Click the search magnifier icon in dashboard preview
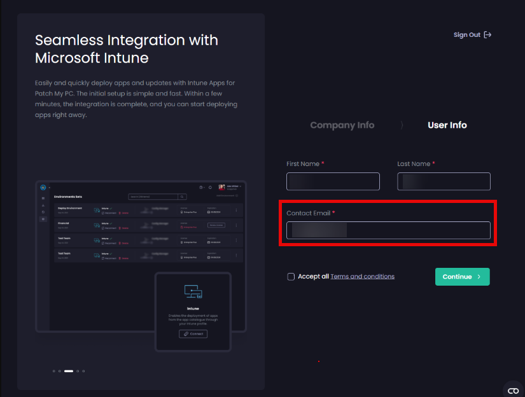This screenshot has width=525, height=397. 182,197
